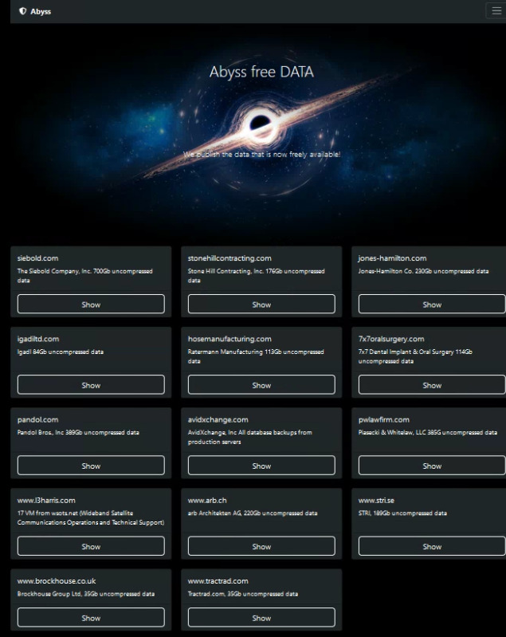Screen dimensions: 506x637
Task: Hit Show under www.stri.se
Action: [431, 546]
